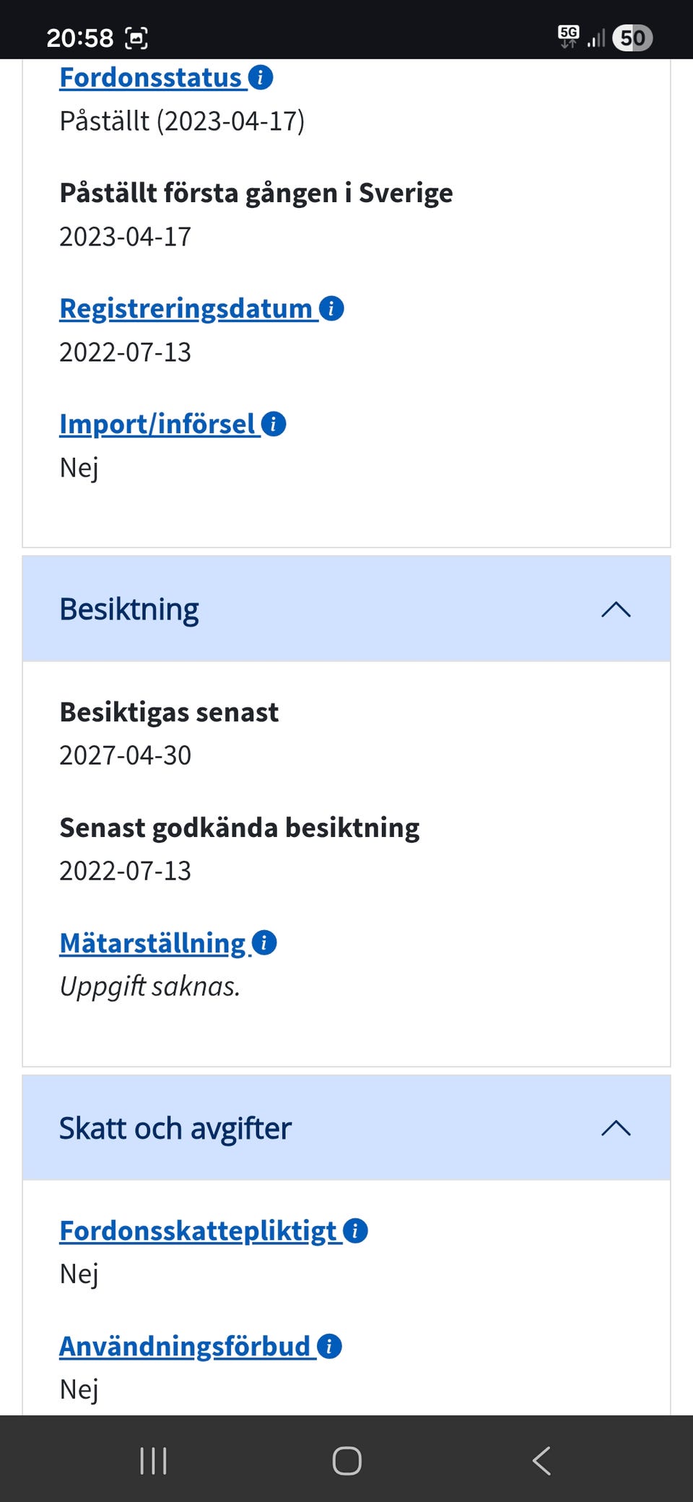This screenshot has height=1502, width=693.
Task: Tap info icon next to Fordonsskattepliktigt
Action: click(355, 1230)
